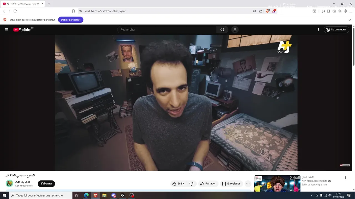Share the page via address bar share icon
Image resolution: width=355 pixels, height=199 pixels.
point(261,11)
